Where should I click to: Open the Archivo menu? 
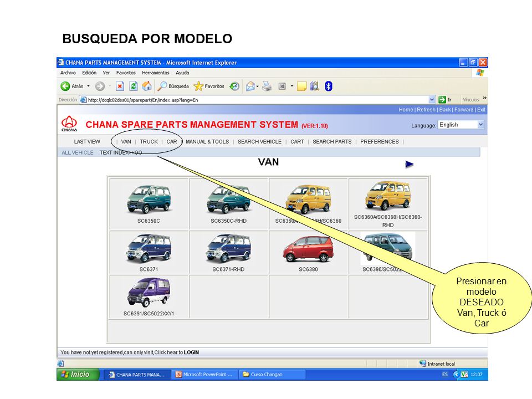[68, 73]
